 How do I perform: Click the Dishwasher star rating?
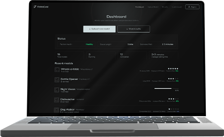[x=173, y=99]
